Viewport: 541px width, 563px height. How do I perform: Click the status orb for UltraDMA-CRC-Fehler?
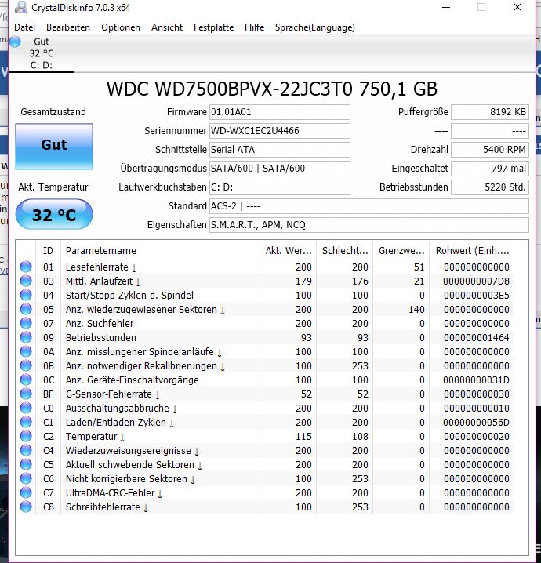[x=26, y=492]
